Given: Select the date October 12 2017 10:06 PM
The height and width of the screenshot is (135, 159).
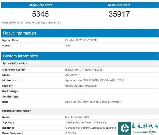Looking at the screenshot, I should coord(81,40).
